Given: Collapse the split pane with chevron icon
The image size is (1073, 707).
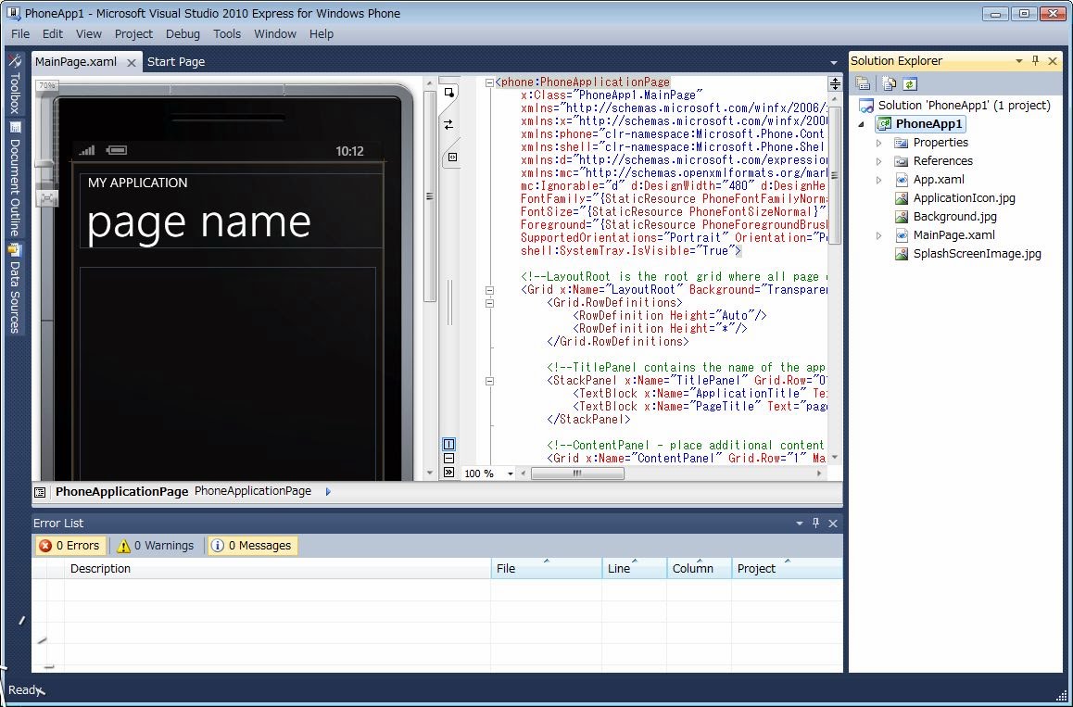Looking at the screenshot, I should click(x=448, y=473).
